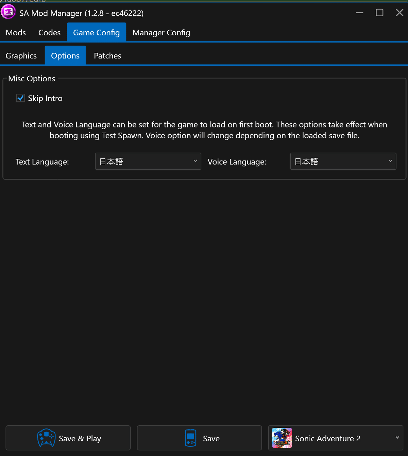408x456 pixels.
Task: Switch to the Mods tab
Action: point(15,32)
